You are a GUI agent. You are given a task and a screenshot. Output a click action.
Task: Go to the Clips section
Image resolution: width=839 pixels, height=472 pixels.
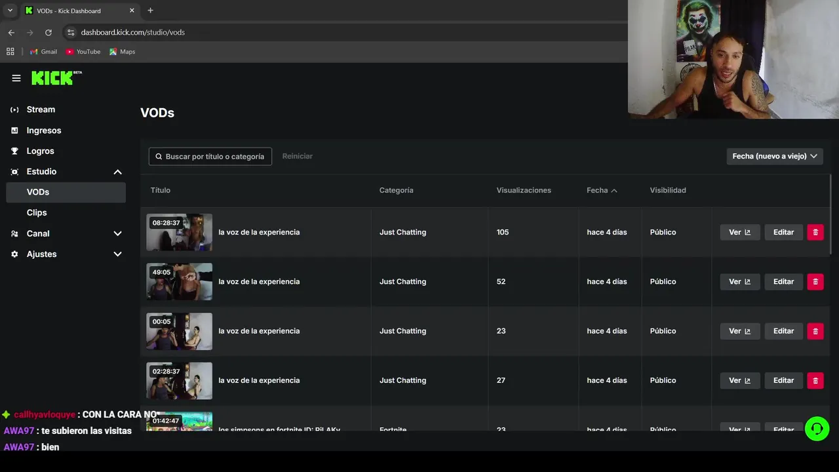tap(37, 212)
